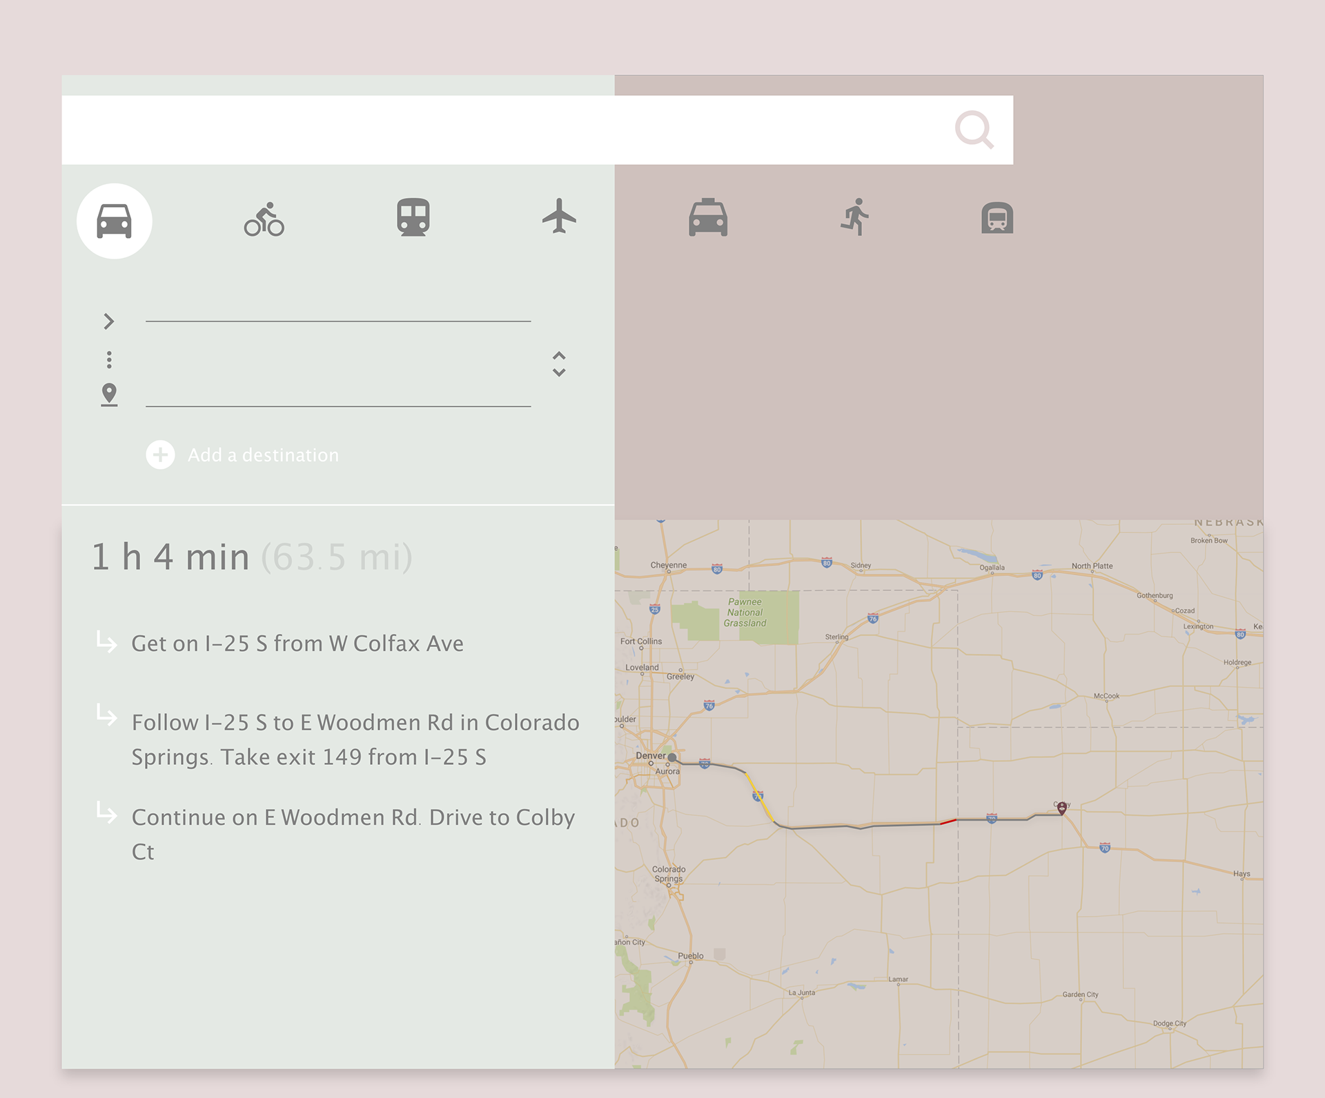
Task: Choose the bus transit mode
Action: [997, 218]
